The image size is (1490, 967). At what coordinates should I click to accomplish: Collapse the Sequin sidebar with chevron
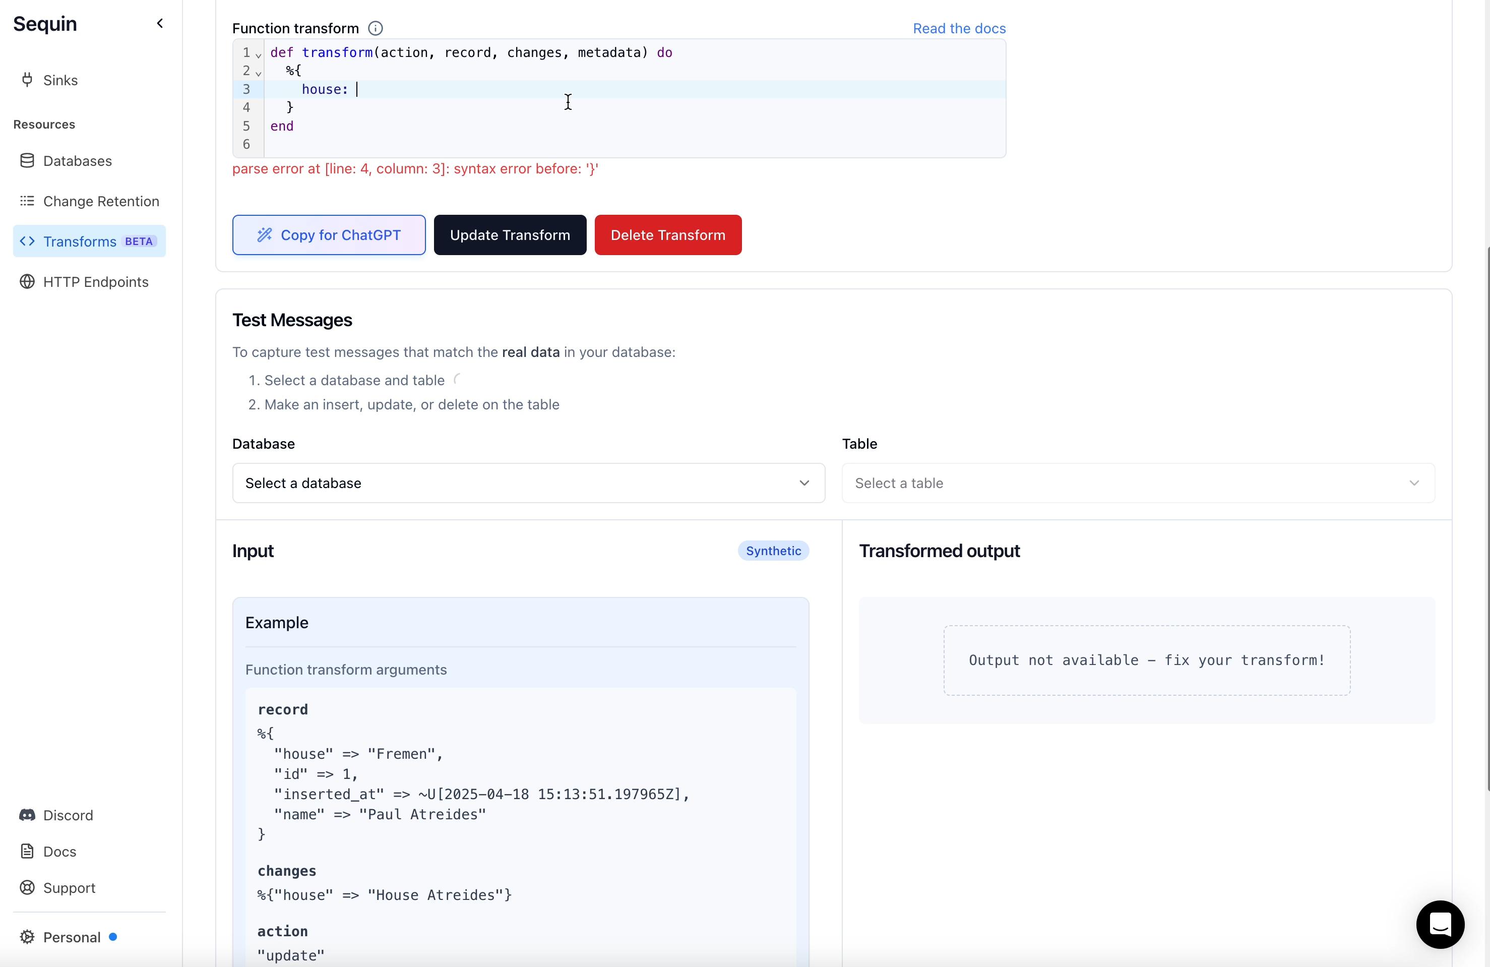pos(160,23)
